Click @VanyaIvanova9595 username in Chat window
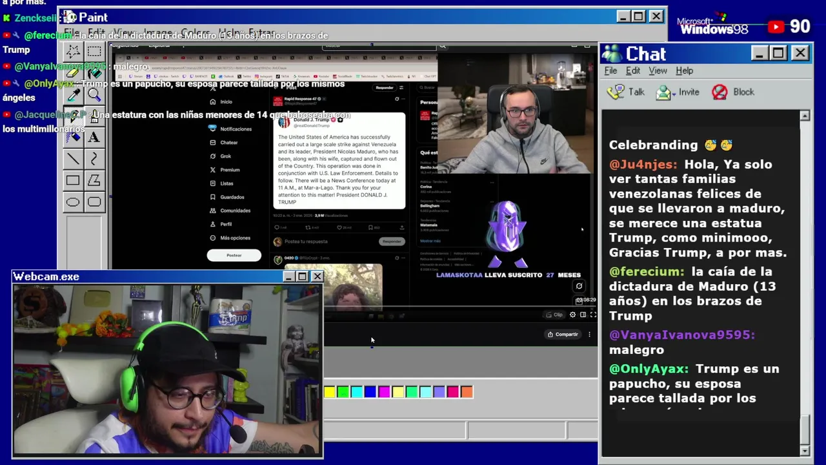Image resolution: width=826 pixels, height=465 pixels. 682,335
